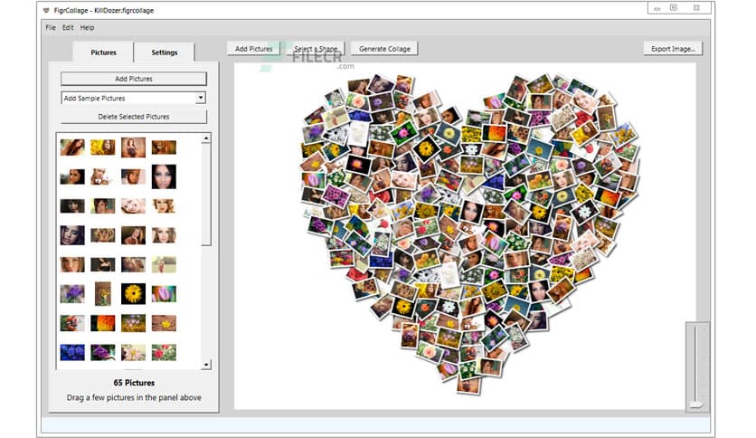Select the yellow sunflower on black thumbnail
The width and height of the screenshot is (756, 438).
click(133, 293)
